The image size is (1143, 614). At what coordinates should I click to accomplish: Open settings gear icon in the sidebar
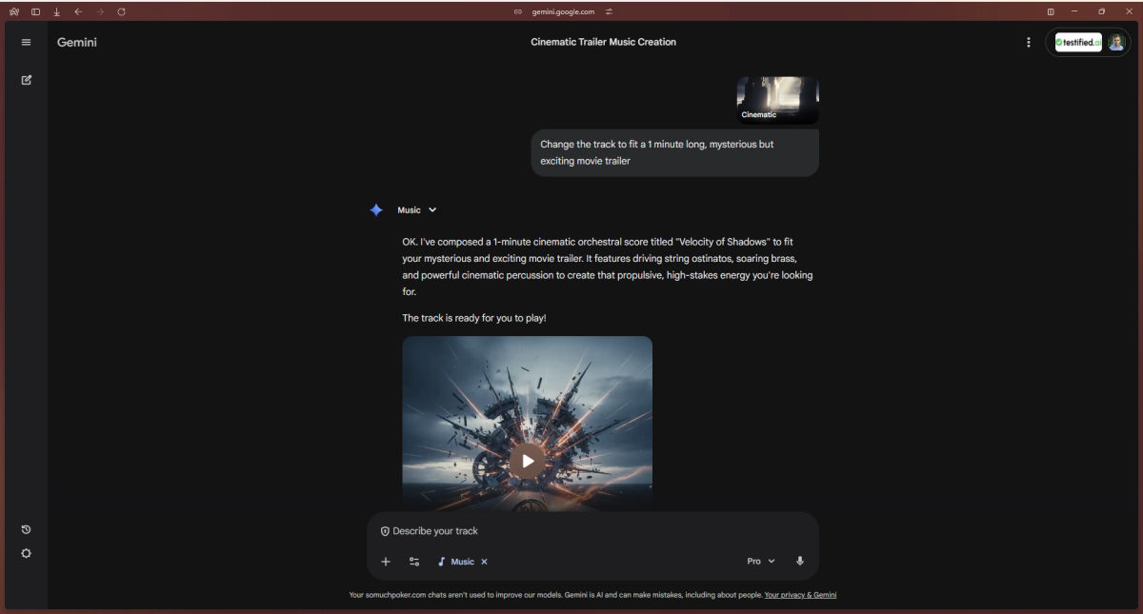(26, 554)
